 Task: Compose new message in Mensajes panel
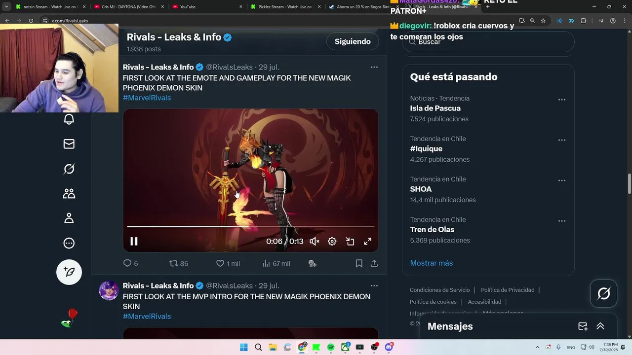(x=583, y=326)
